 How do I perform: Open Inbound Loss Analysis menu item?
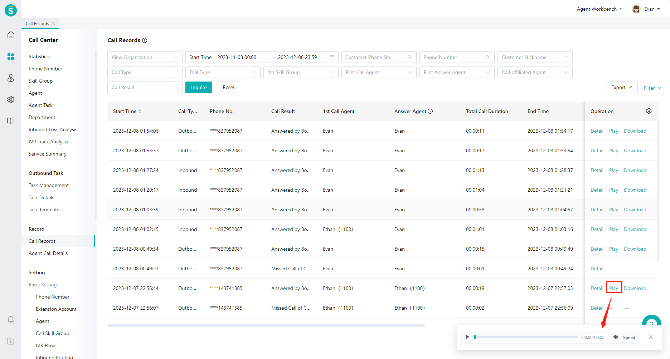(53, 129)
